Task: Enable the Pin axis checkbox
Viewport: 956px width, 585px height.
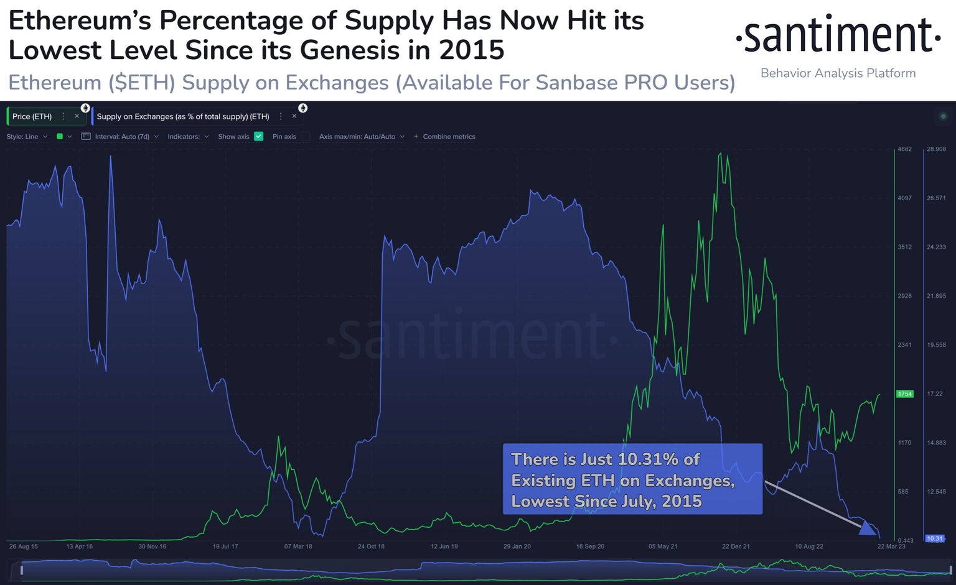Action: tap(306, 136)
